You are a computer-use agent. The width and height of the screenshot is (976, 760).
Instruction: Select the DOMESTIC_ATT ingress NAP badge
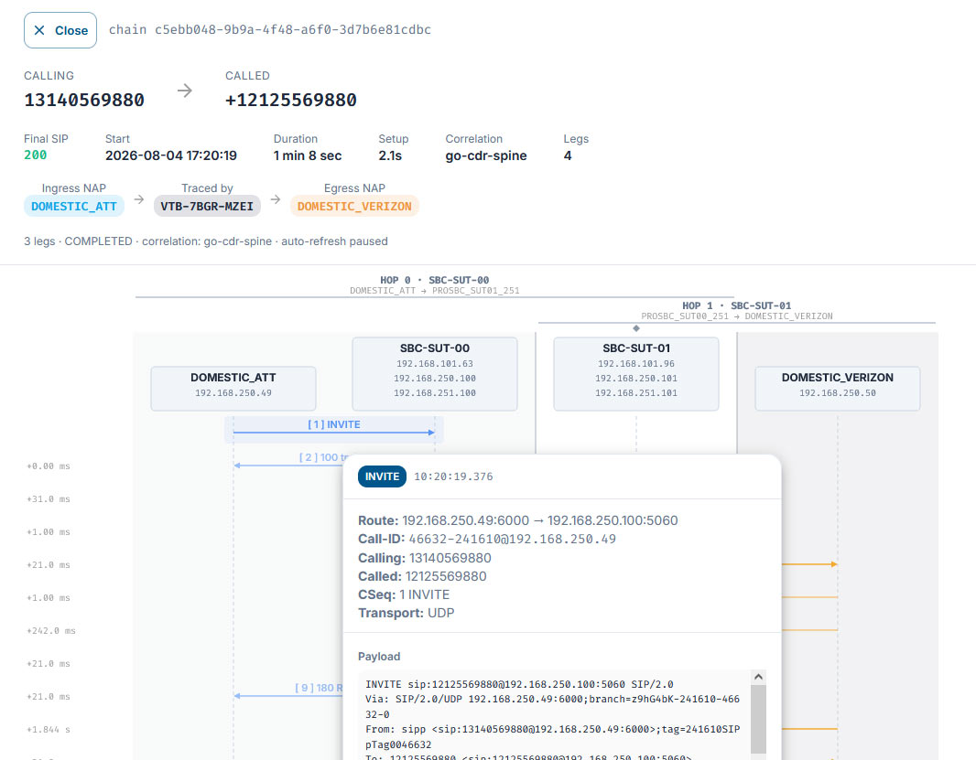(74, 207)
